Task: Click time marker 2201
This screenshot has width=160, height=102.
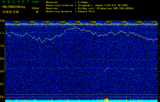Action: tap(17, 22)
